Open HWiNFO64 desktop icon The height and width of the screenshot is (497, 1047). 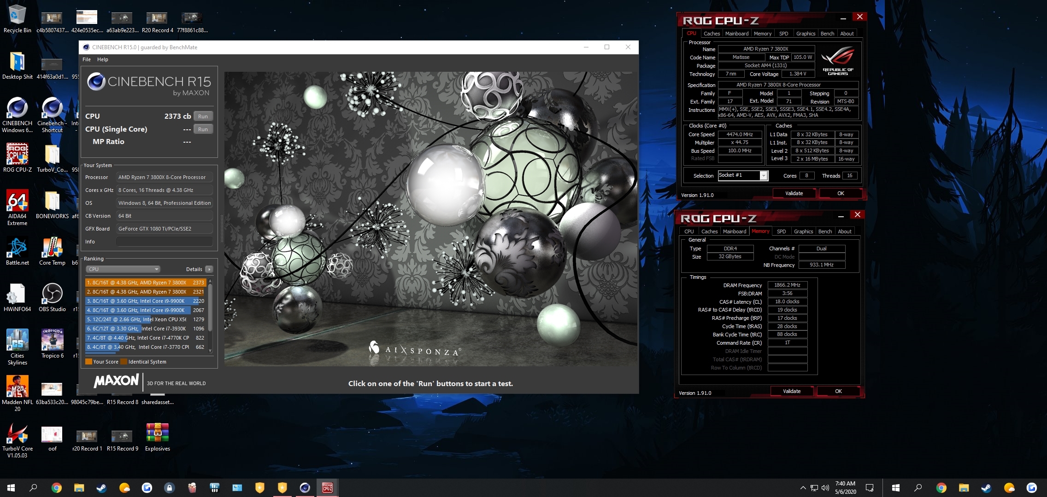coord(17,298)
